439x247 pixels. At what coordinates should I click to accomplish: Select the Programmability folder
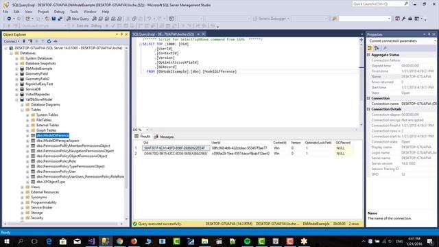point(44,202)
